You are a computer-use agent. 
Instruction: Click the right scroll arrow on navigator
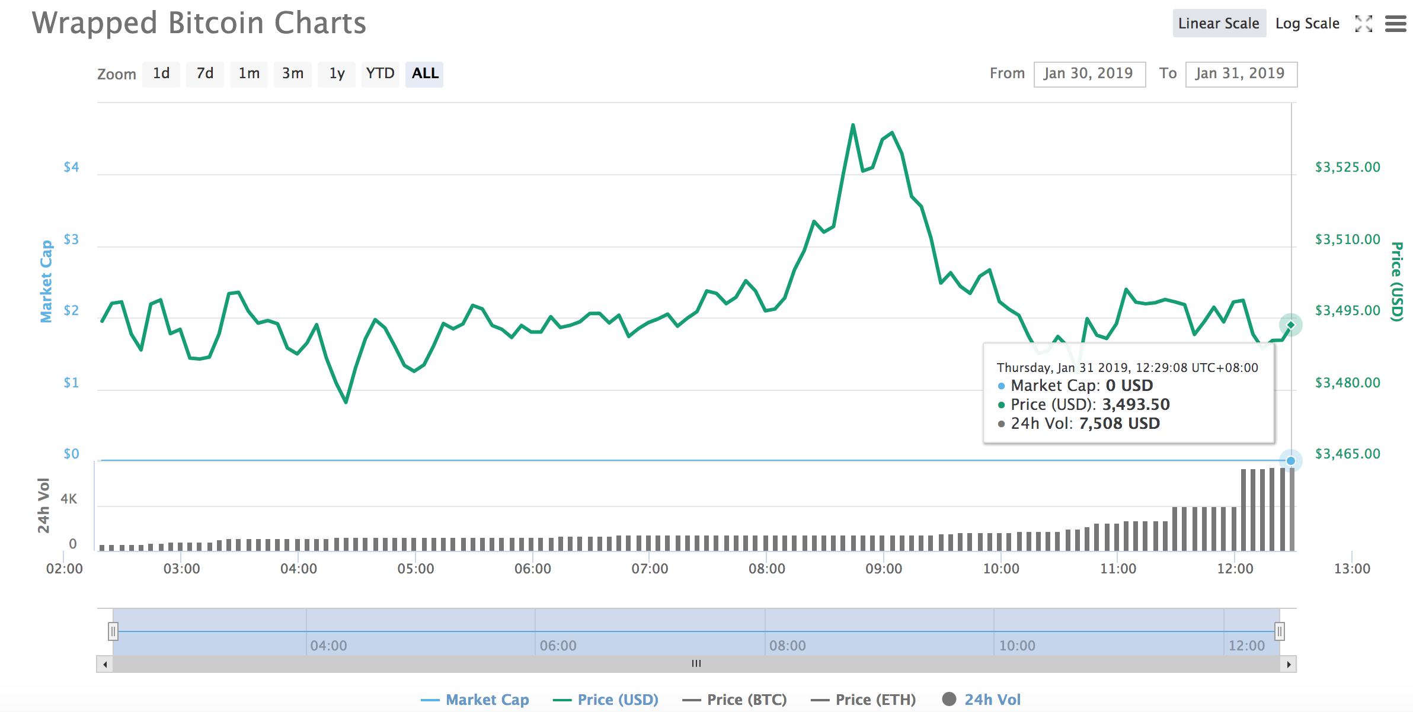1289,664
